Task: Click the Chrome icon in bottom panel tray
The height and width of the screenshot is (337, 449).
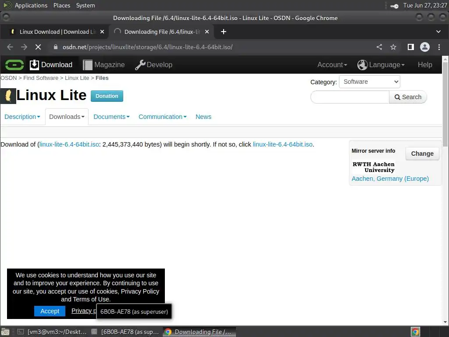Action: (415, 332)
